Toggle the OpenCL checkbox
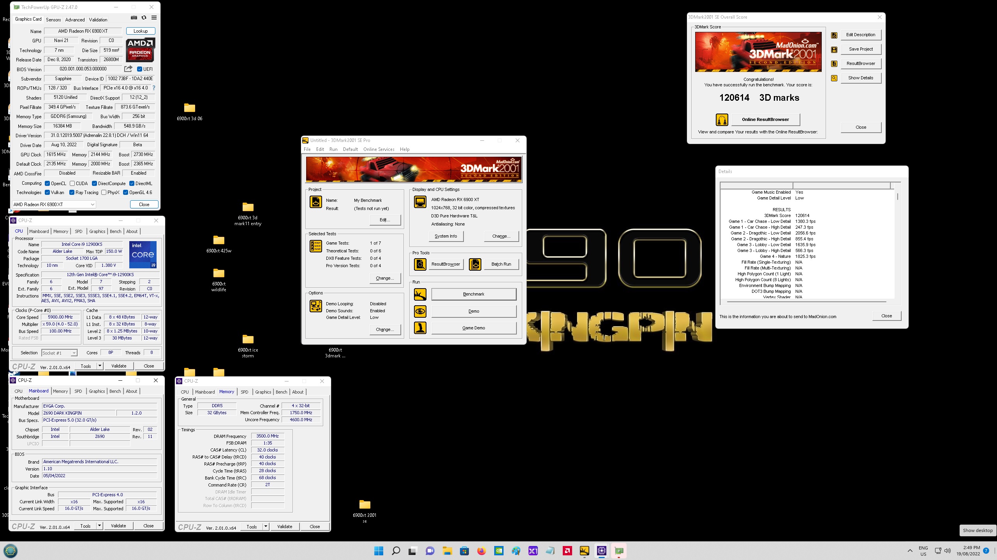 pyautogui.click(x=47, y=184)
